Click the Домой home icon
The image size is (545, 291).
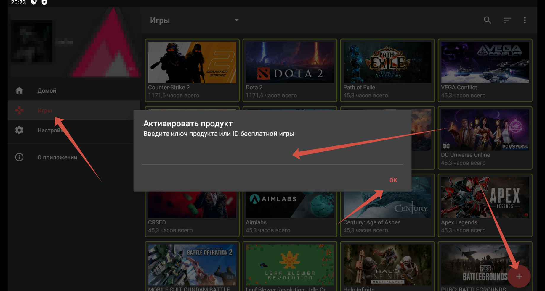tap(19, 90)
